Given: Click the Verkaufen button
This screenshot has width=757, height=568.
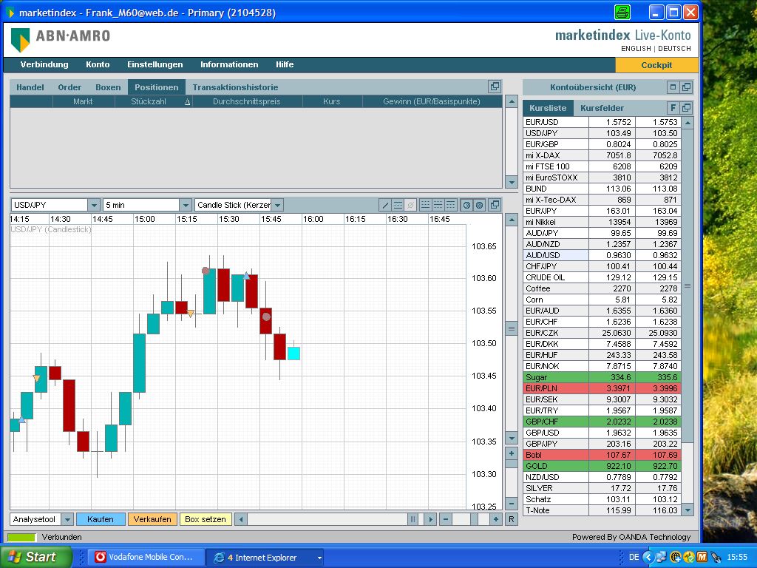Looking at the screenshot, I should [152, 520].
